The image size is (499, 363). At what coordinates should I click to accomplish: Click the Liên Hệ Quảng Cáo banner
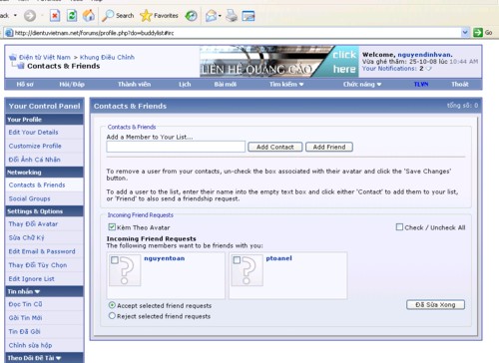279,61
